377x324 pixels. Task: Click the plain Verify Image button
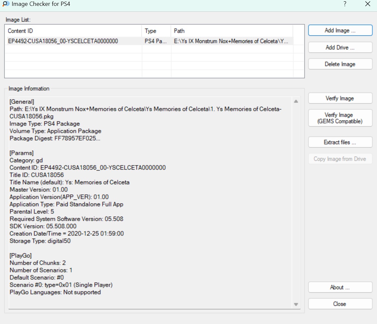point(340,98)
